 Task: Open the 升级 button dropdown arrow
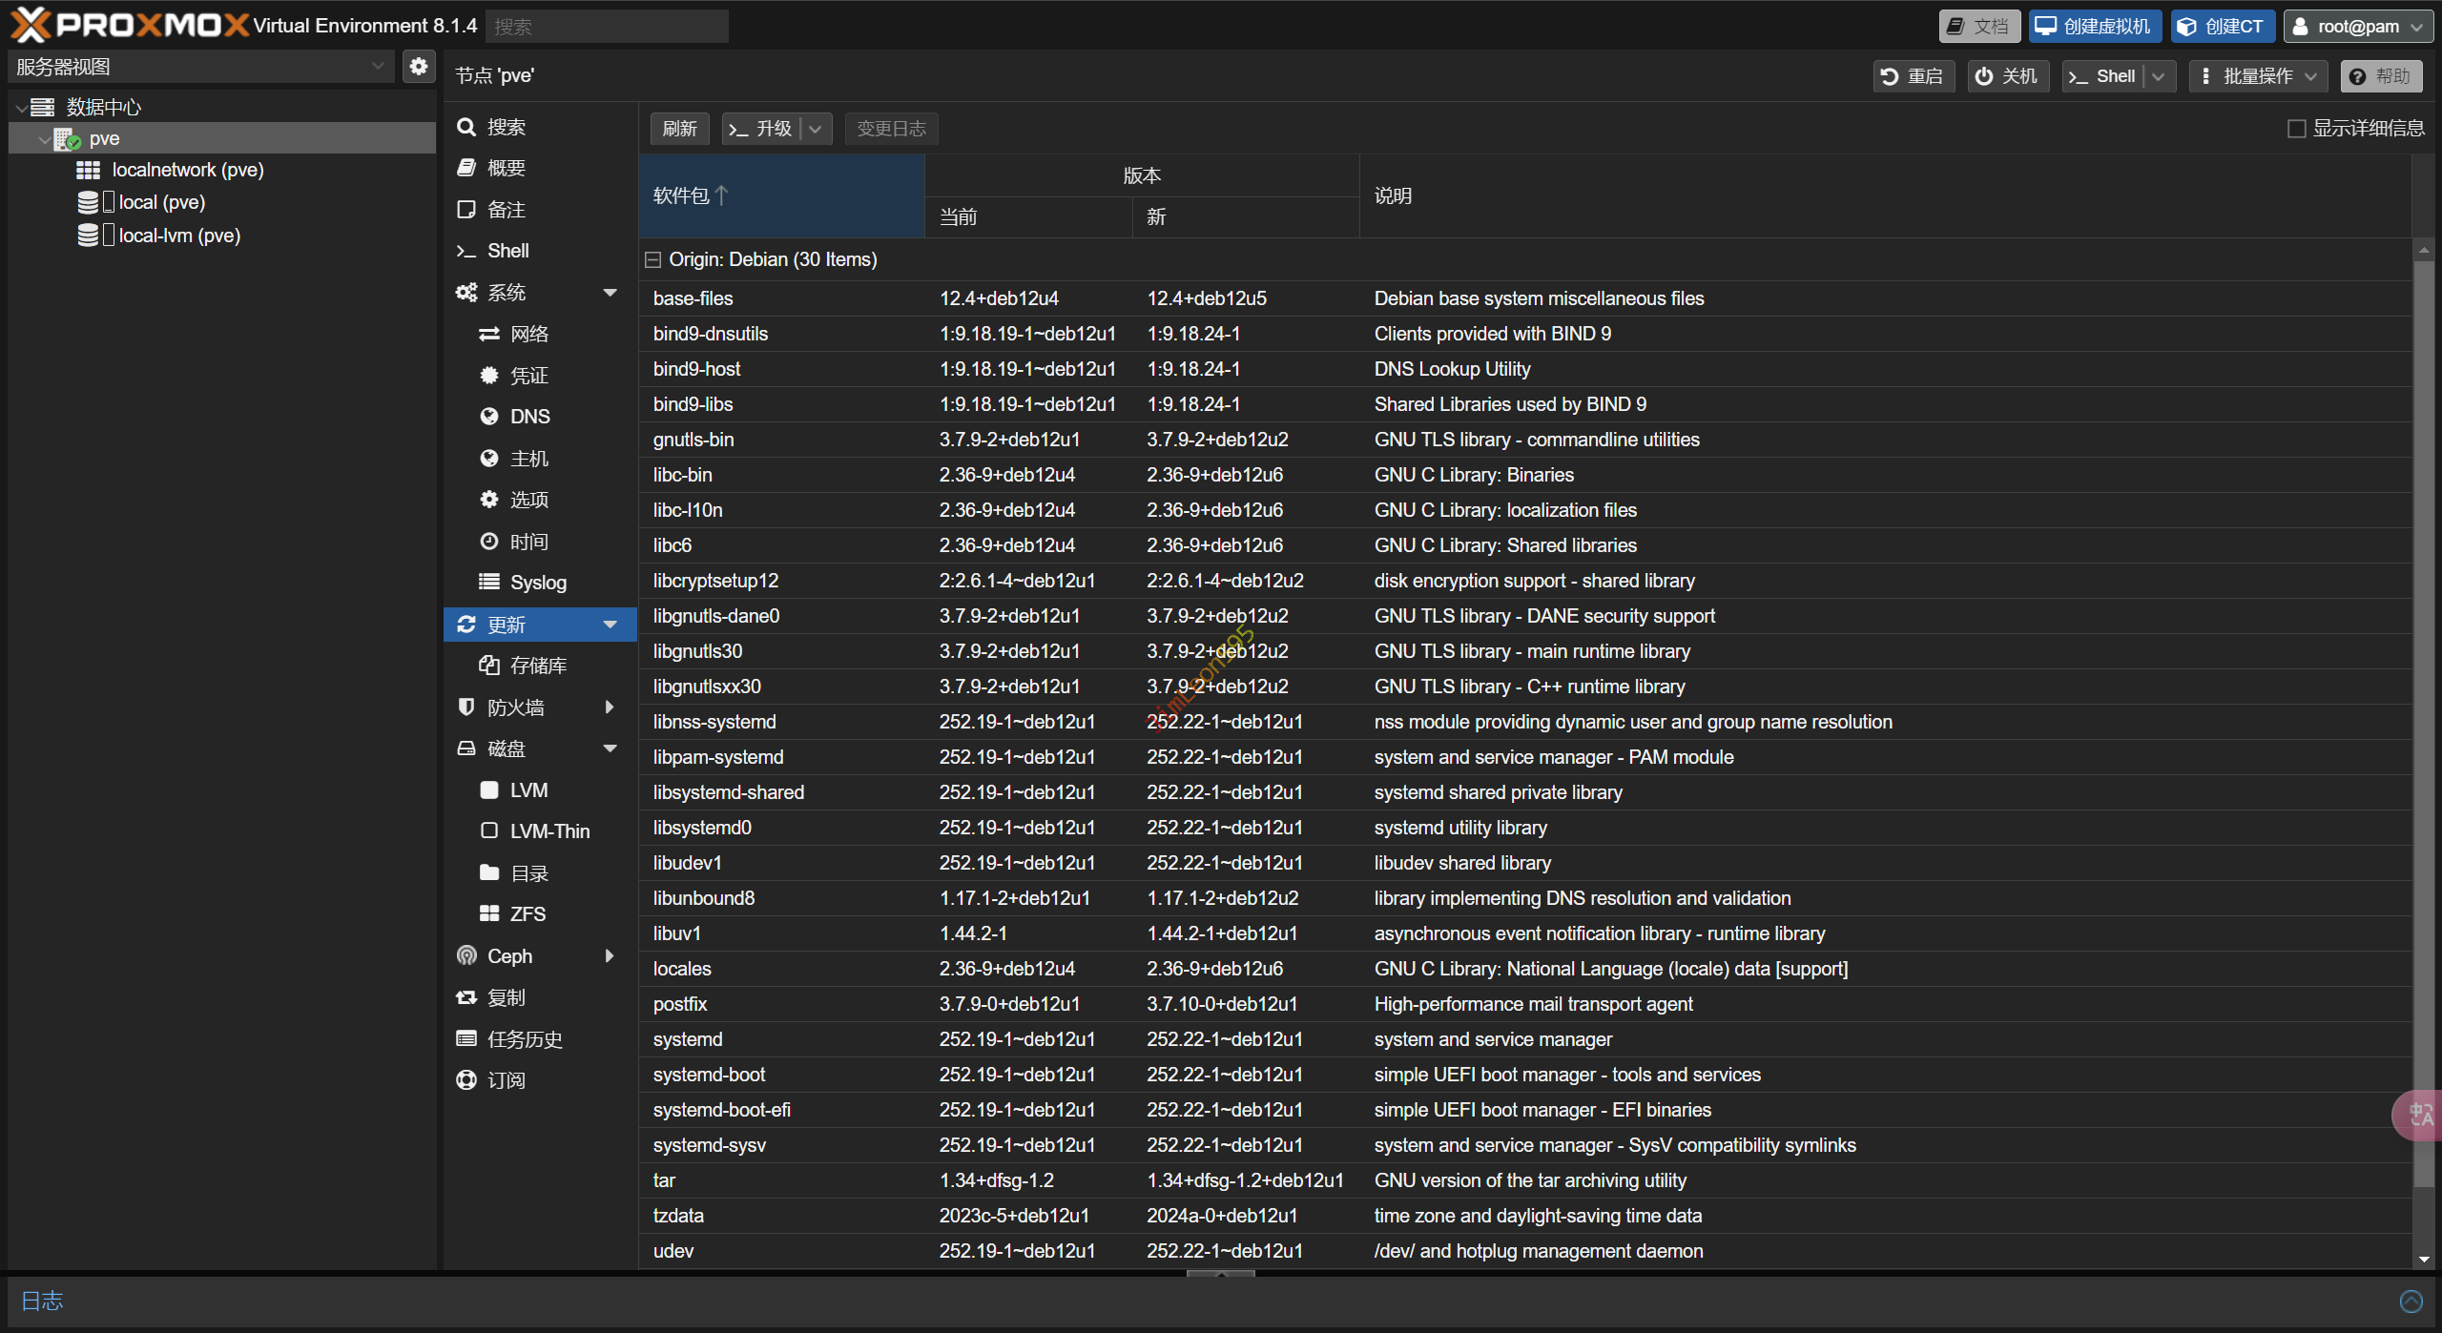tap(816, 129)
